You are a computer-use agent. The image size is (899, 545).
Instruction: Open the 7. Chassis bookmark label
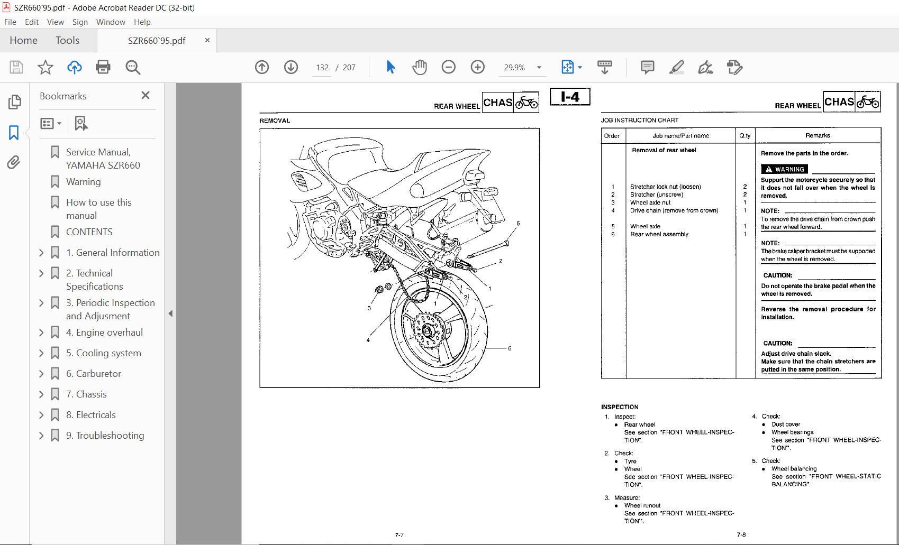tap(86, 394)
